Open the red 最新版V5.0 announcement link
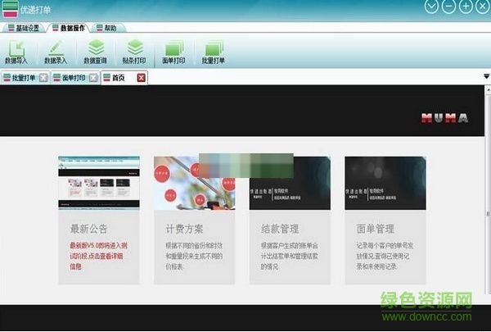The width and height of the screenshot is (491, 332). [99, 256]
